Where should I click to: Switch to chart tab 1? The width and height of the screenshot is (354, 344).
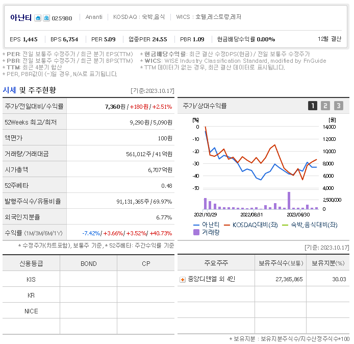[x=313, y=106]
